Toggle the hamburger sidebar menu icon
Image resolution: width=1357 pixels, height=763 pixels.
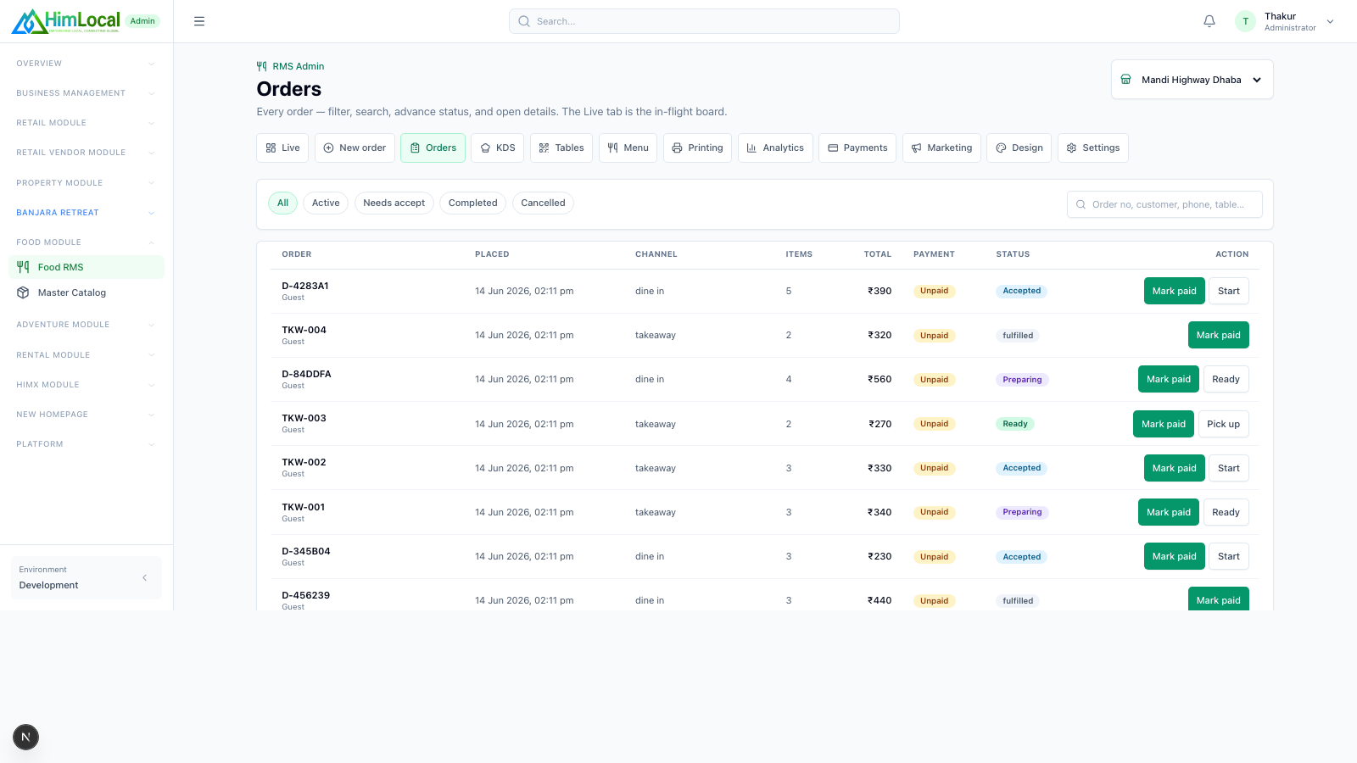[199, 21]
